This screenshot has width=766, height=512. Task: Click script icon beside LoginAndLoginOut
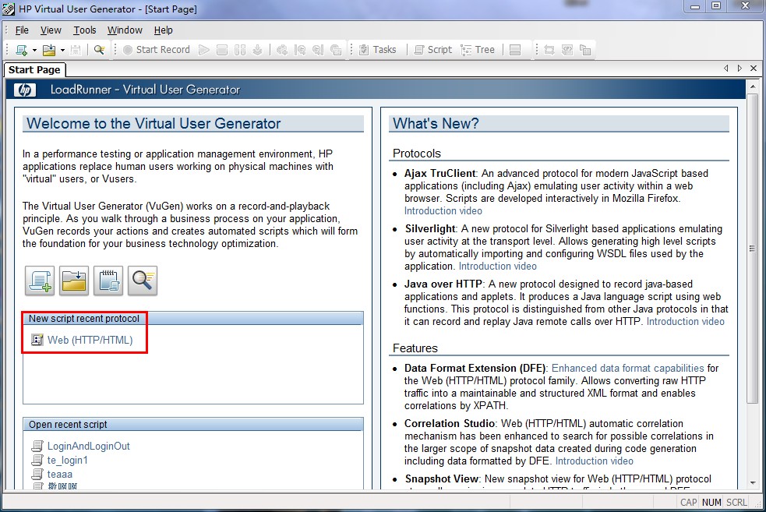(37, 446)
